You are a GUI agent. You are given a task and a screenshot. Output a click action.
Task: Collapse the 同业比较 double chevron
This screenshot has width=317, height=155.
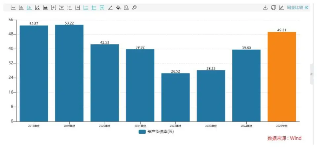[307, 8]
